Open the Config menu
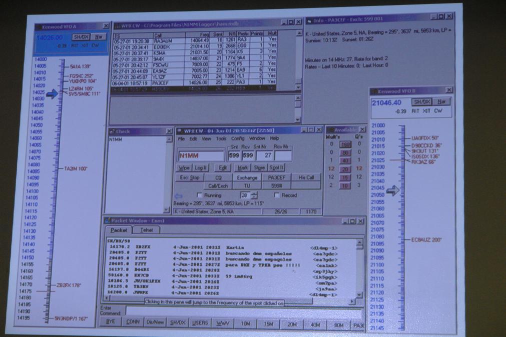 click(x=238, y=138)
